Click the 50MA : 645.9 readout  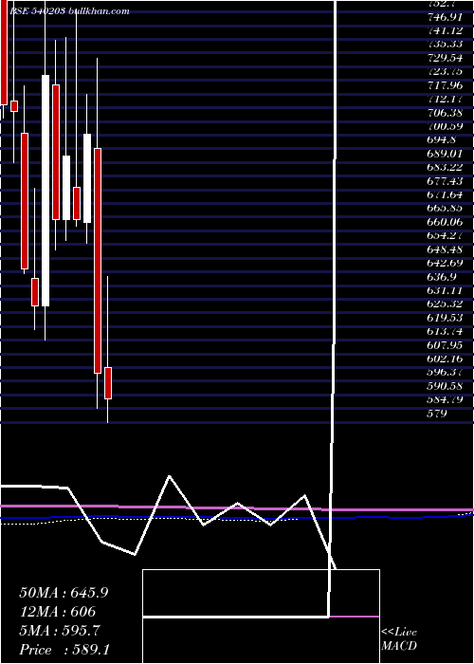click(x=64, y=593)
